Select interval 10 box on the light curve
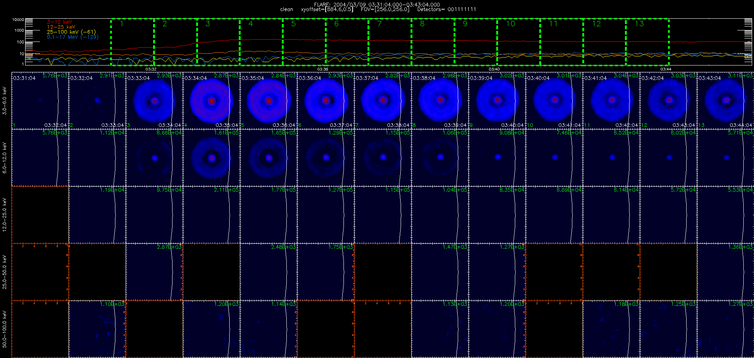 click(519, 42)
